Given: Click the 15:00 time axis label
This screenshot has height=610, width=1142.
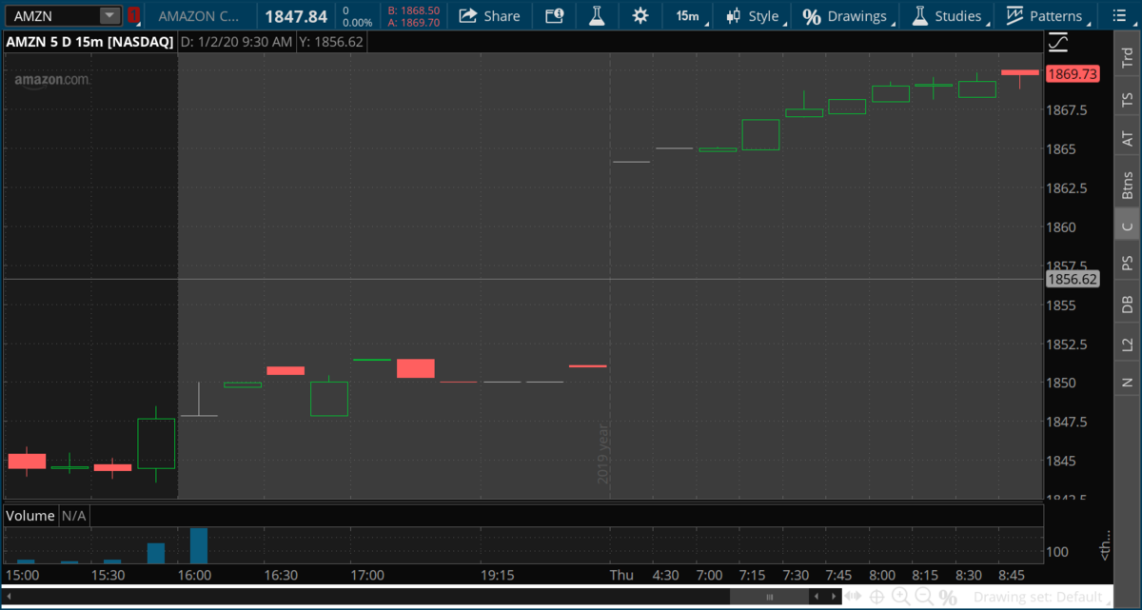Looking at the screenshot, I should (22, 575).
